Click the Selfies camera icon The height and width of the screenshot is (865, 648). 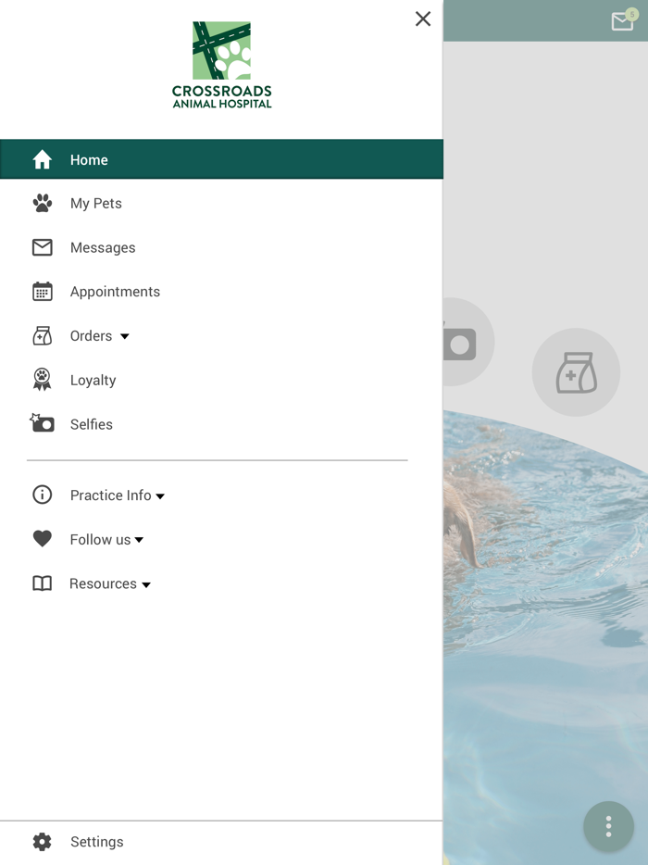(x=42, y=423)
